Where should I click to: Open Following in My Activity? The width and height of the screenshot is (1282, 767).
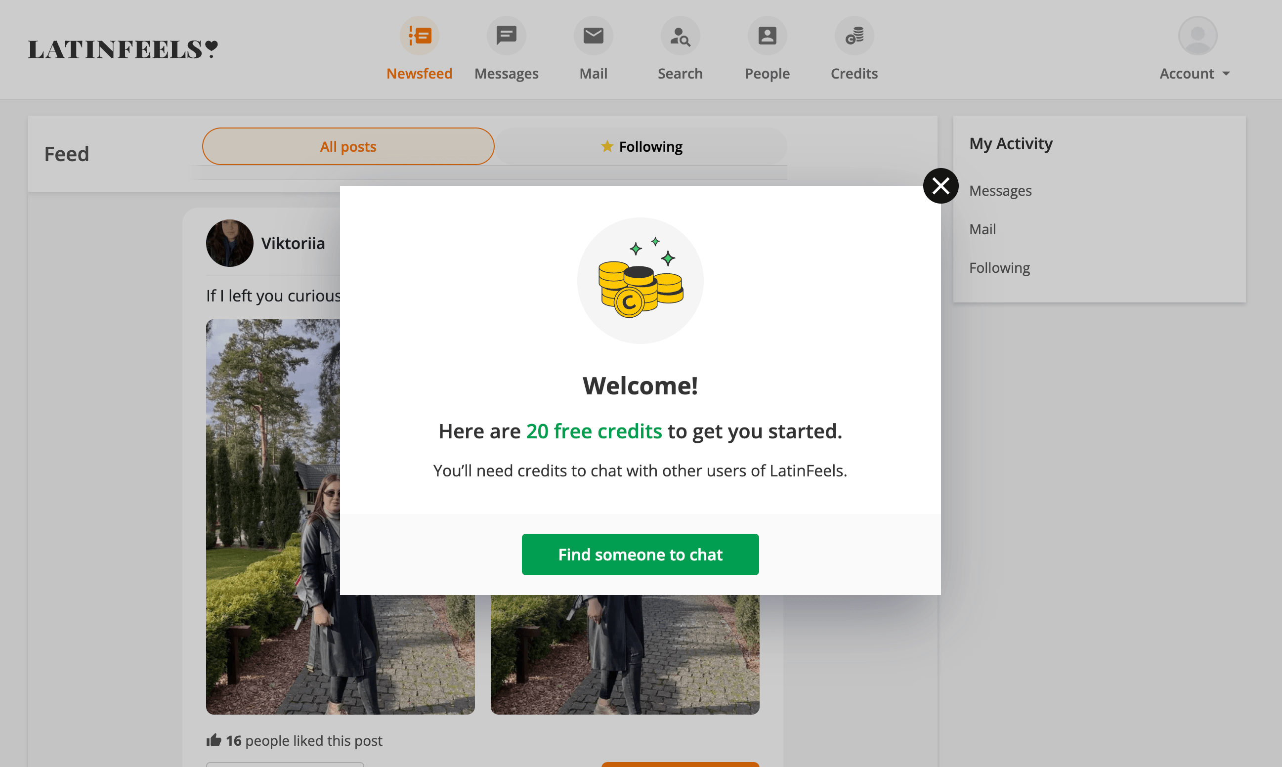click(x=999, y=268)
